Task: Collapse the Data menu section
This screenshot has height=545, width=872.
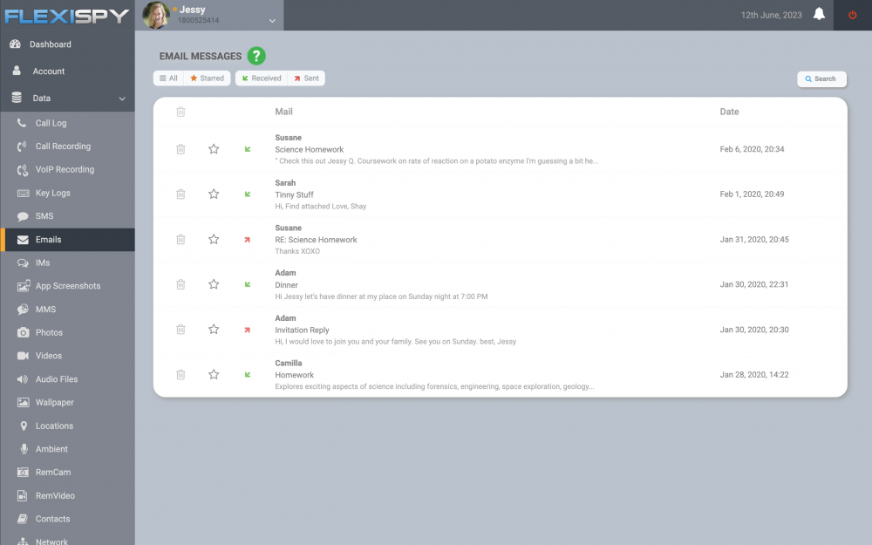Action: coord(122,99)
